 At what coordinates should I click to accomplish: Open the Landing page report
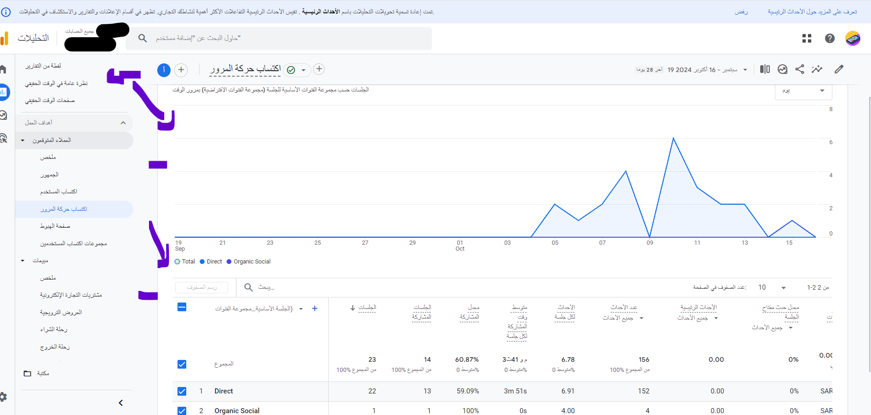click(55, 226)
